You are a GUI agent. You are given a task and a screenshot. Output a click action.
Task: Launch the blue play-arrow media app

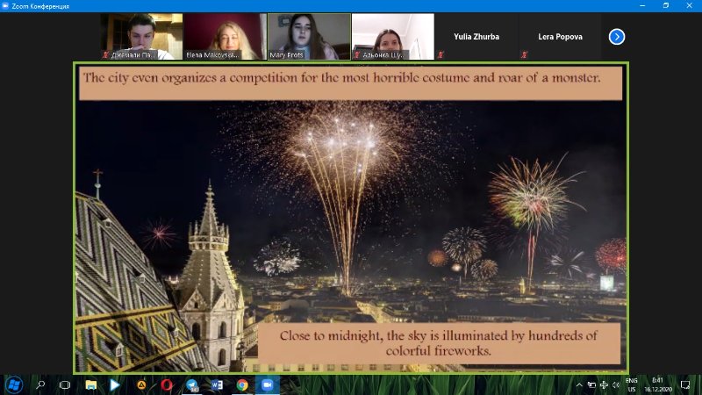pyautogui.click(x=115, y=384)
